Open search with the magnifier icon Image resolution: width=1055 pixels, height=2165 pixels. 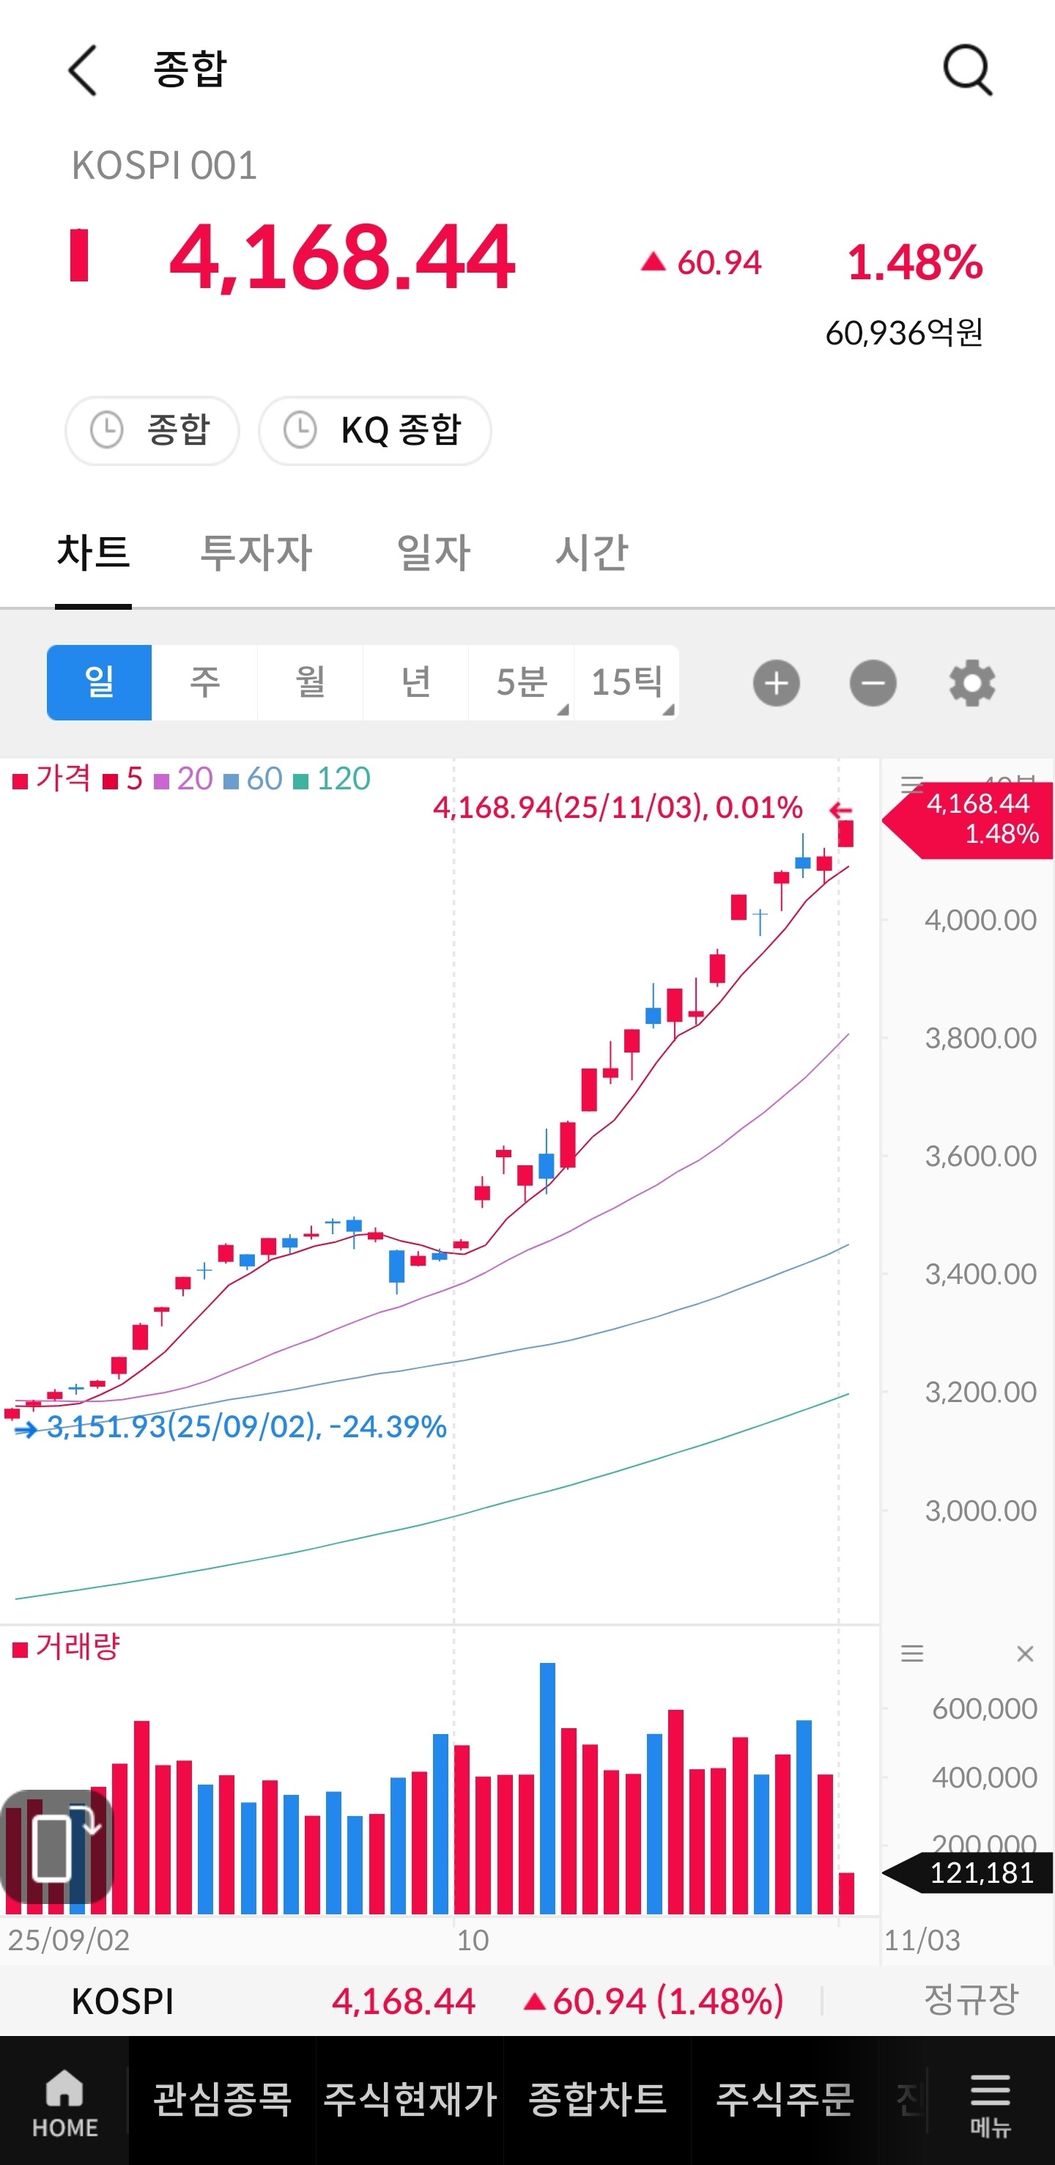click(968, 70)
